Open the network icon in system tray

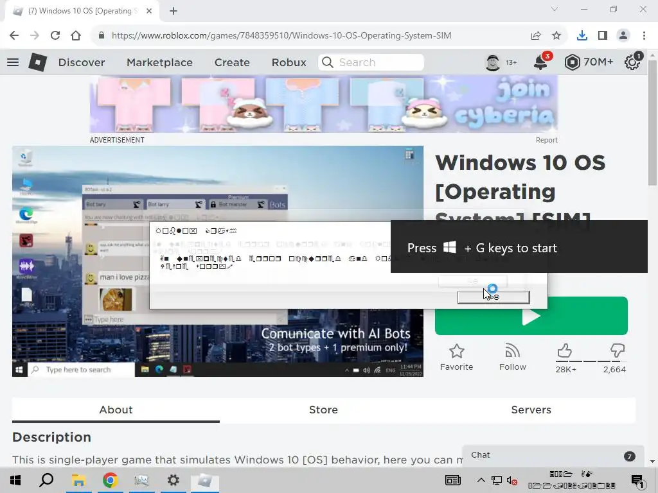[x=497, y=480]
